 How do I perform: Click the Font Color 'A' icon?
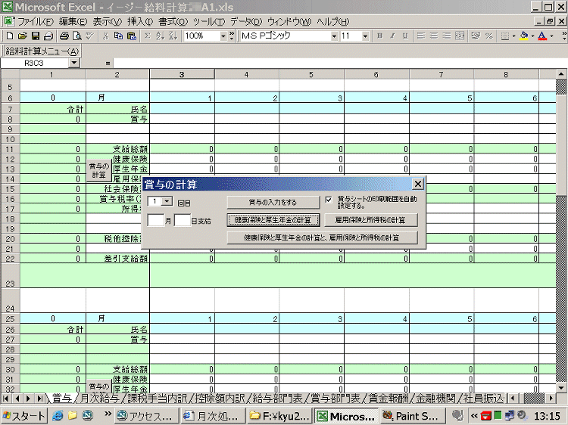click(542, 36)
